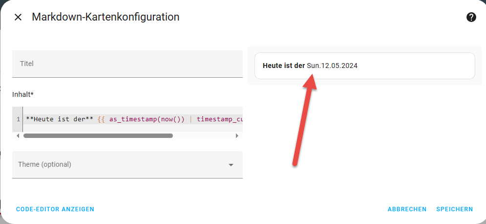This screenshot has width=486, height=224.
Task: Click line number 1 in the editor gutter
Action: (x=18, y=119)
